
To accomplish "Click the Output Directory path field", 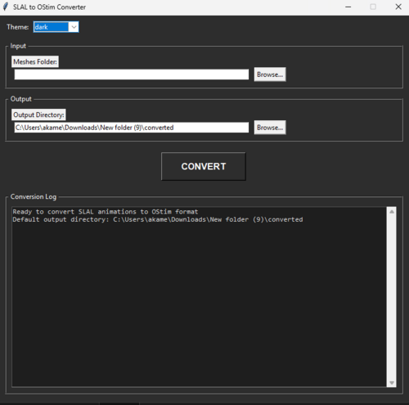I will tap(132, 128).
